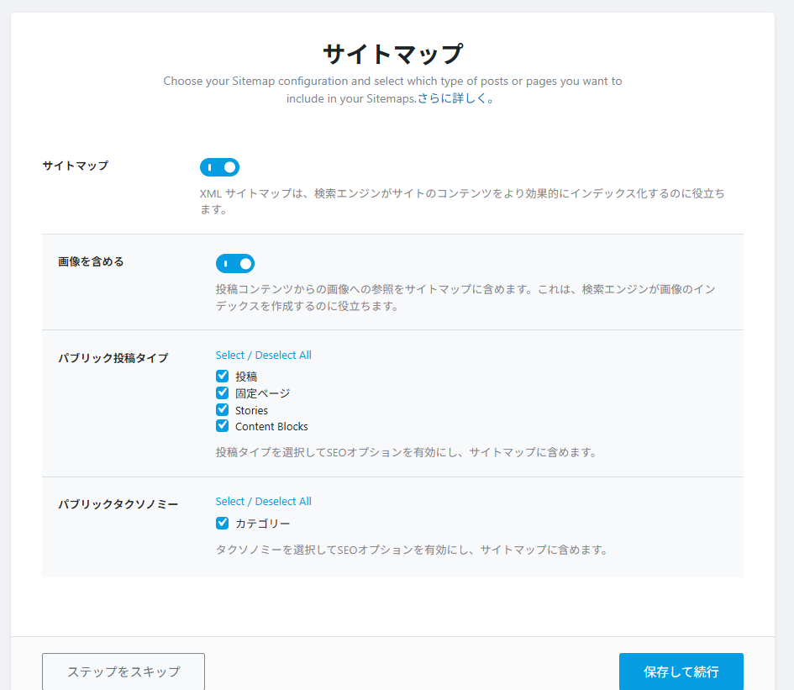
Task: Select the Stories label text
Action: [x=251, y=411]
